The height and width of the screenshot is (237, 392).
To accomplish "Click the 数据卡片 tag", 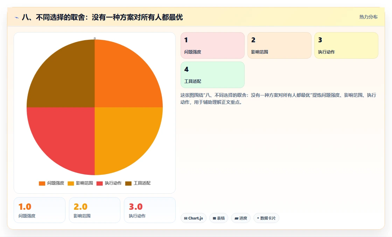I will [x=266, y=218].
